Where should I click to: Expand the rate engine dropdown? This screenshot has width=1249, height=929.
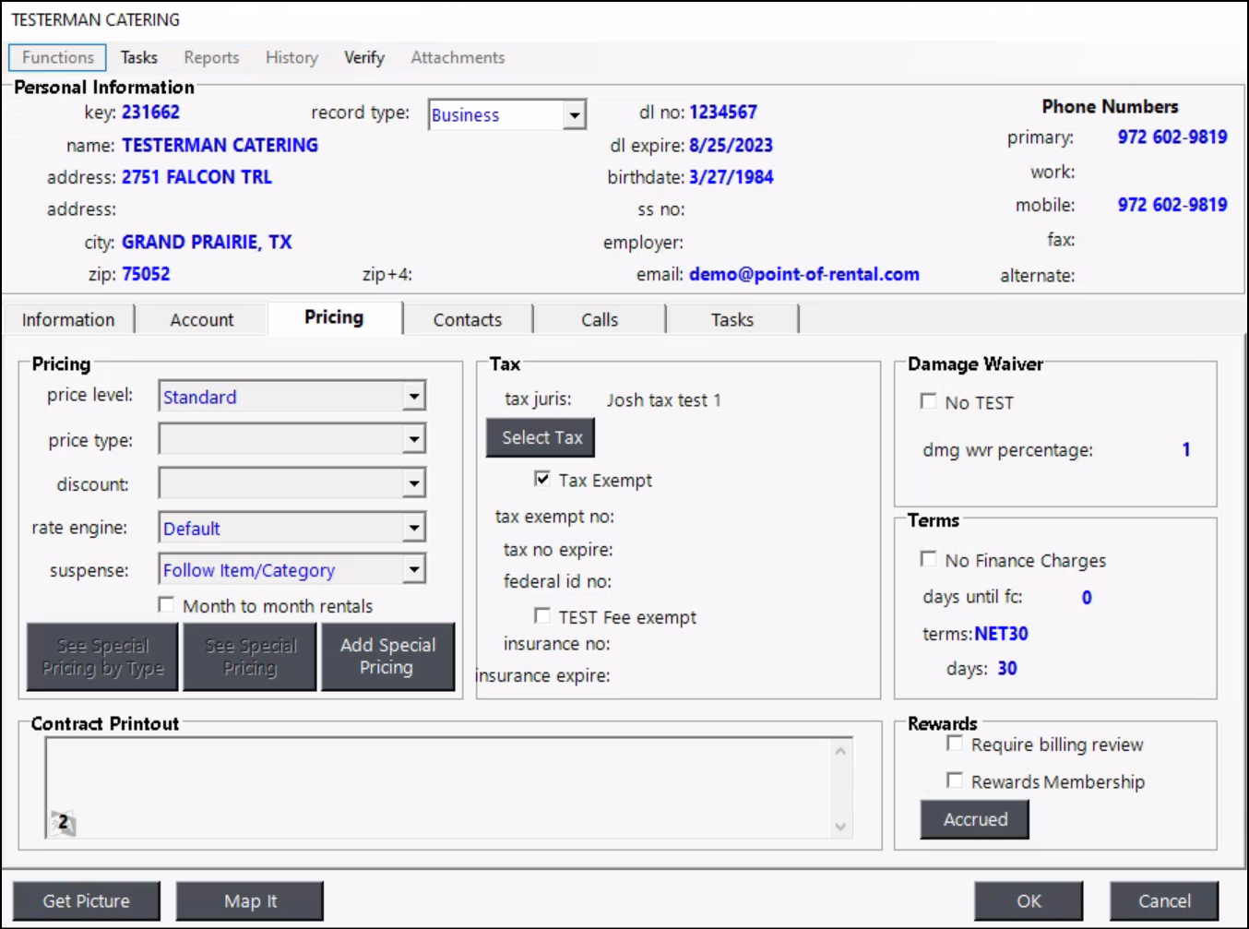click(414, 528)
